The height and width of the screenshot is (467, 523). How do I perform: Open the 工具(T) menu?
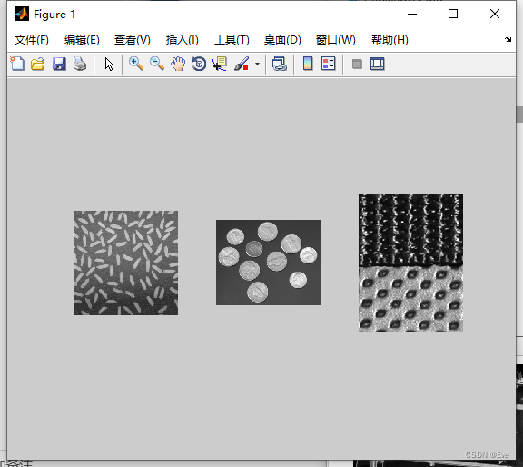point(232,40)
